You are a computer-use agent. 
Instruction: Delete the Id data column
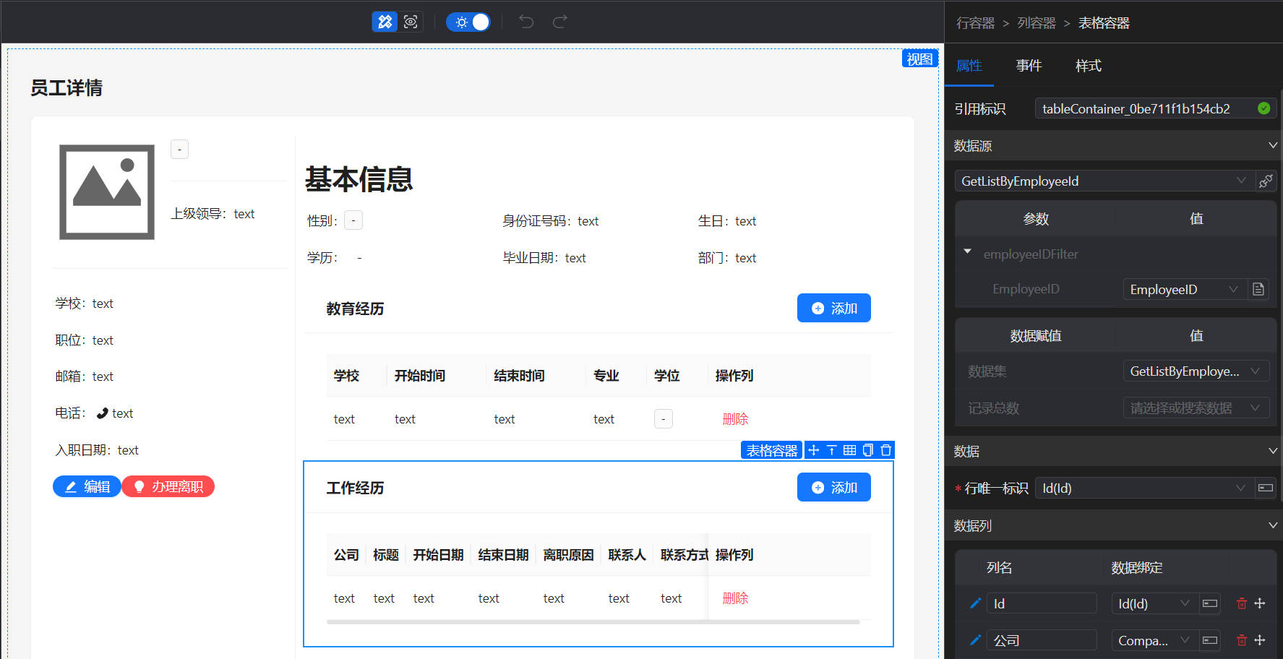click(x=1242, y=603)
